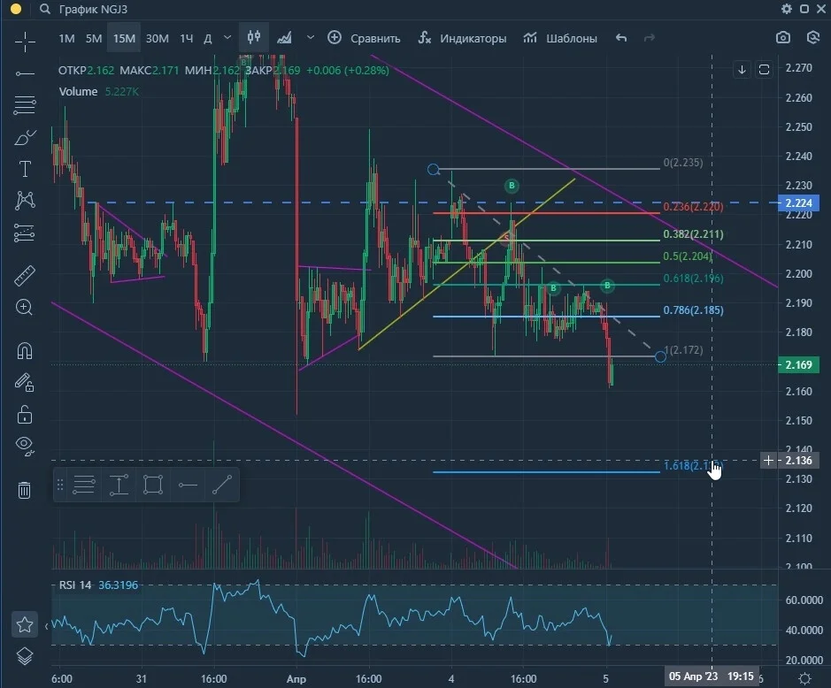Select the crosshair cursor tool
831x688 pixels.
[25, 42]
